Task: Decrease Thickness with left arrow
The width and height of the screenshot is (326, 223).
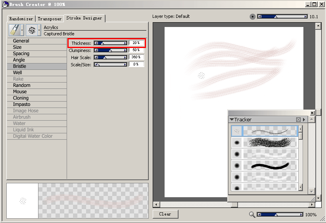Action: click(x=96, y=43)
